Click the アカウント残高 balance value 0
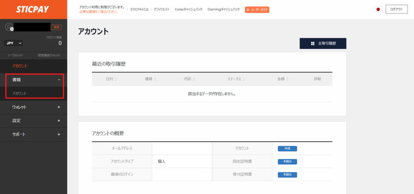The image size is (414, 194). pos(60,43)
